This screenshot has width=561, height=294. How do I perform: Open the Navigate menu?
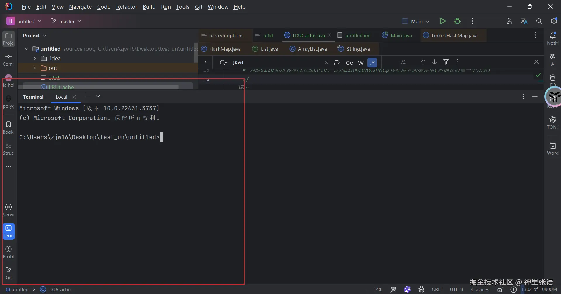[80, 7]
